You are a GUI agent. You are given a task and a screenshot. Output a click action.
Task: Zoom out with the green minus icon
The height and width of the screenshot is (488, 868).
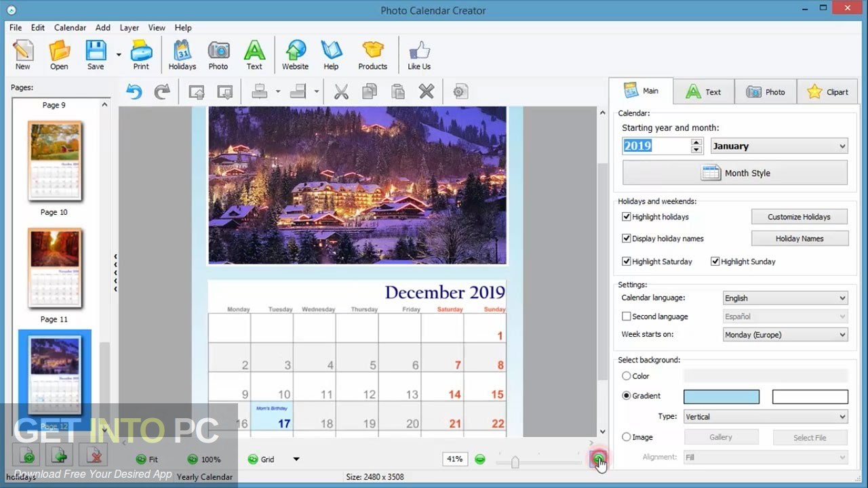480,460
